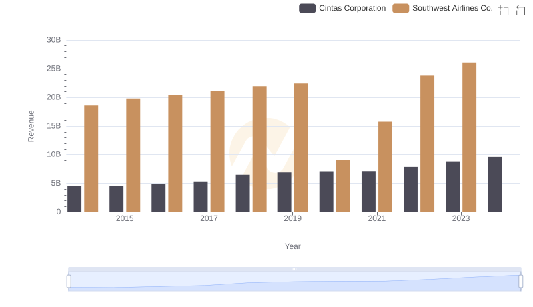This screenshot has height=307, width=533.
Task: Grab the right data zoom slider handle
Action: point(520,282)
